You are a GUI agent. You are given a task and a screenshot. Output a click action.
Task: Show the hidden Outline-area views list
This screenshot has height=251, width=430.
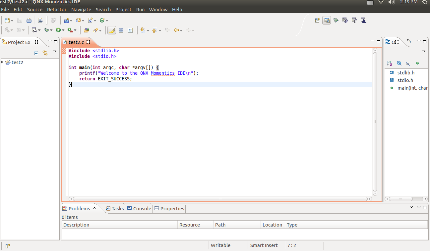[x=409, y=42]
